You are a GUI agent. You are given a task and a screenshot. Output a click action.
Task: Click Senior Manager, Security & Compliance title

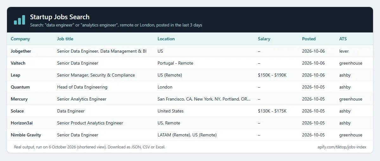click(96, 75)
